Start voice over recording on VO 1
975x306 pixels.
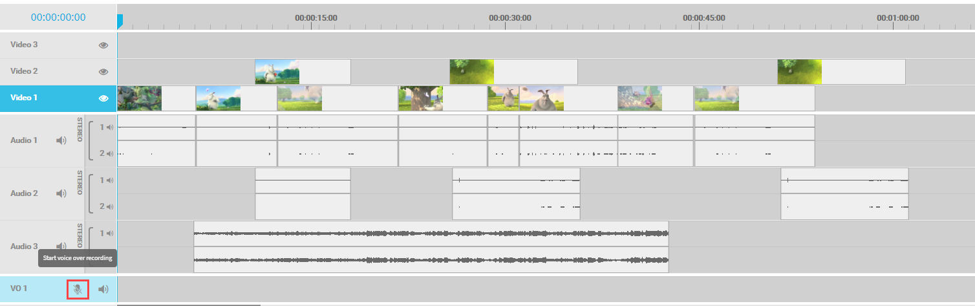point(78,289)
